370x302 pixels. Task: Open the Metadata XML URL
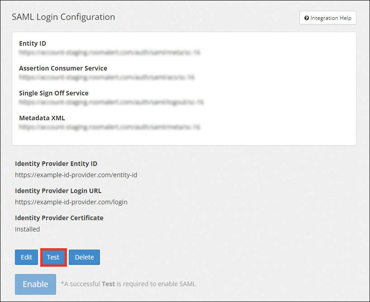109,127
